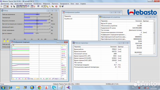Open the Справка menu
This screenshot has width=160, height=90.
(x=83, y=4)
